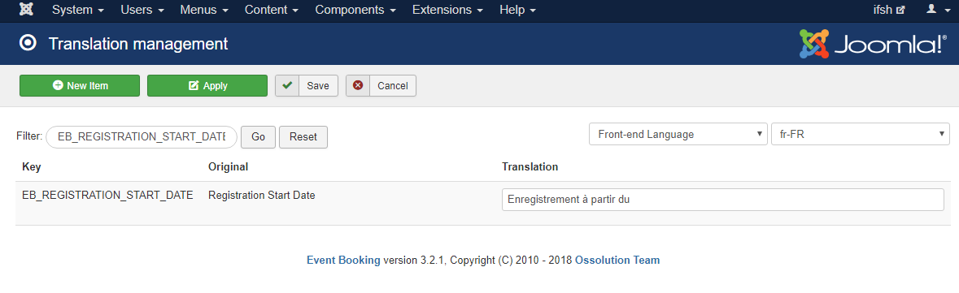The height and width of the screenshot is (293, 959).
Task: Click the New Item button
Action: (80, 86)
